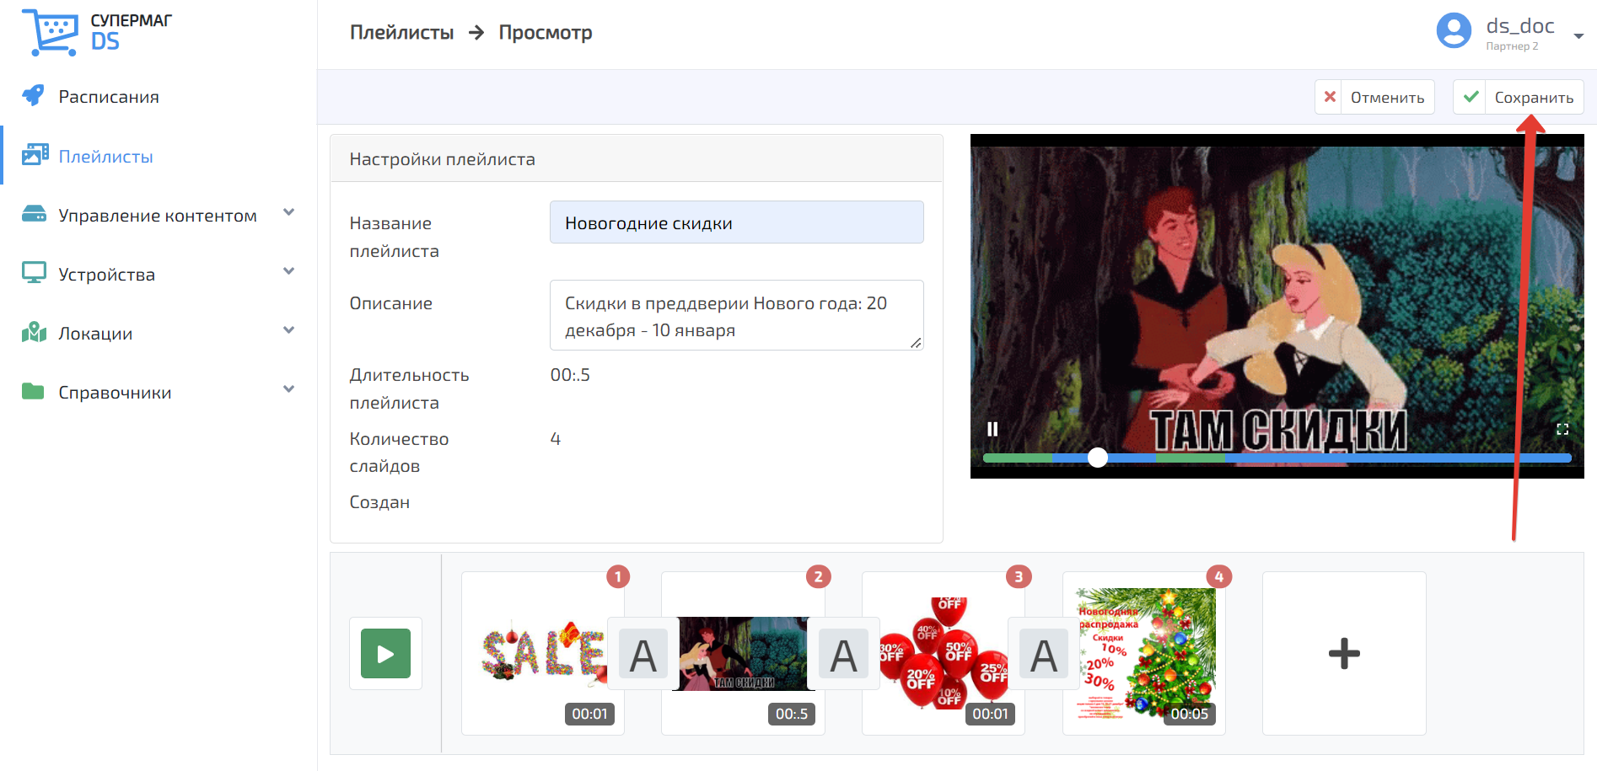1597x771 pixels.
Task: Click slide 1 duration 00:01
Action: coord(589,714)
